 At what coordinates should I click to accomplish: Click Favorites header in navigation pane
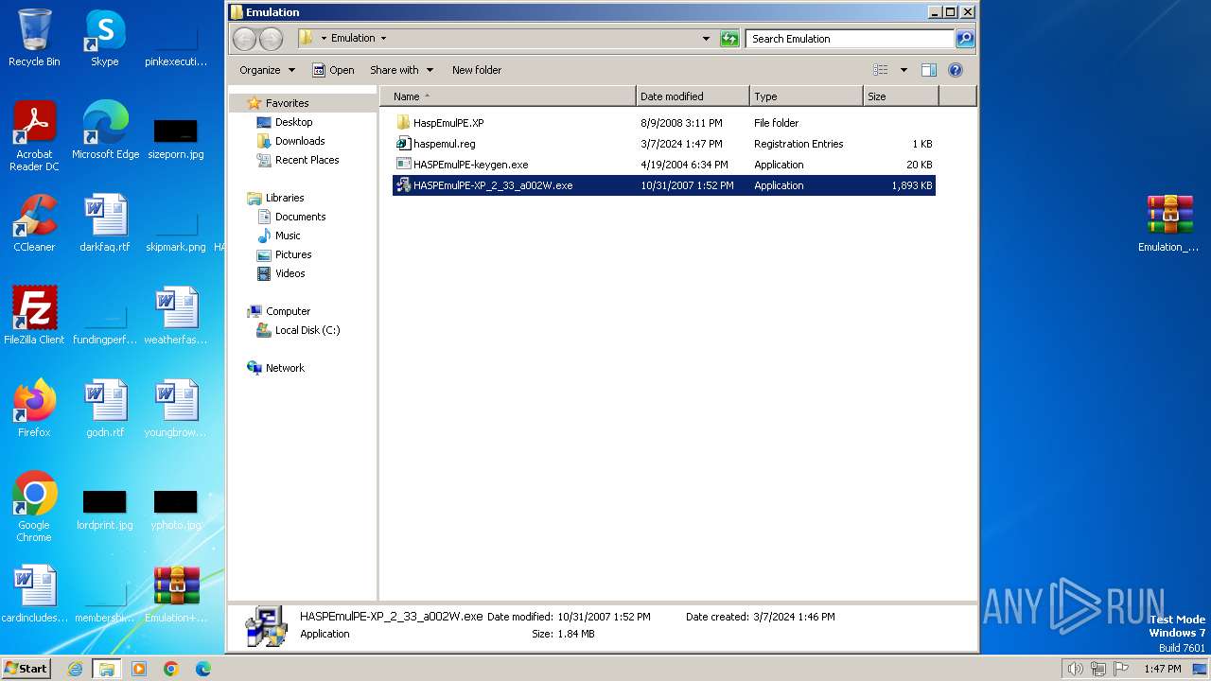[x=287, y=103]
